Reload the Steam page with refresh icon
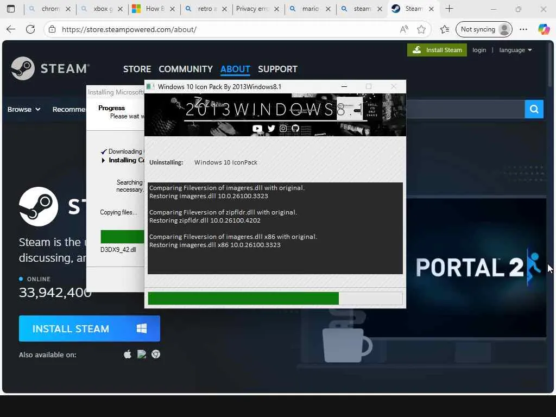556x417 pixels. [30, 29]
